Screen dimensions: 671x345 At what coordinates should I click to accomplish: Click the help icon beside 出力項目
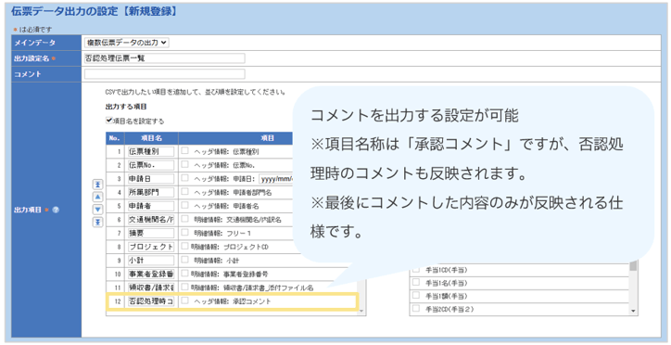[56, 210]
